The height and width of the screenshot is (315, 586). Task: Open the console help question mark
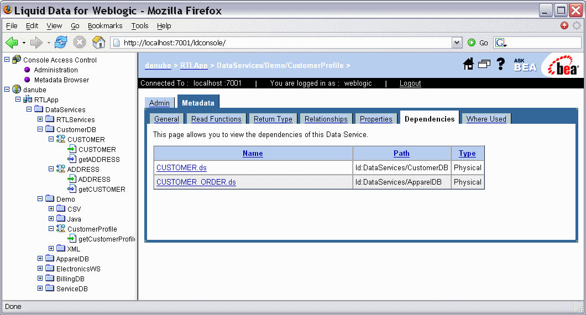point(501,64)
